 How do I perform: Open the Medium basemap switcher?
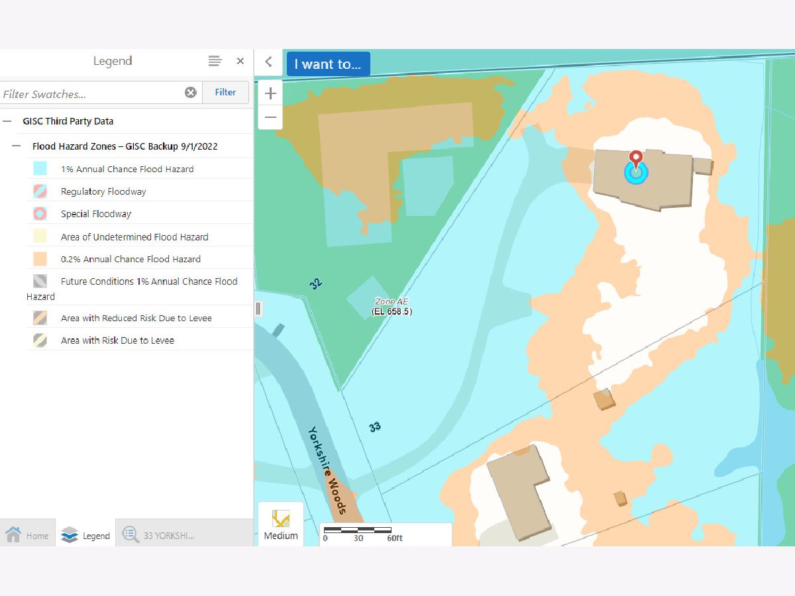tap(281, 524)
